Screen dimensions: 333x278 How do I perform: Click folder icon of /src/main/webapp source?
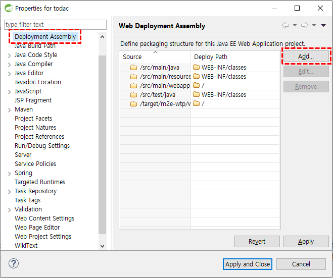[133, 85]
